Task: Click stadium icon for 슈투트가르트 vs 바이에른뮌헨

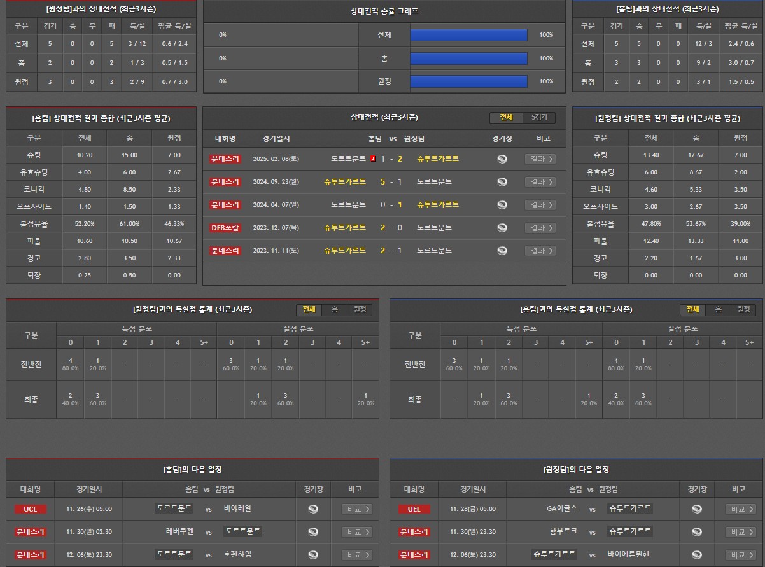Action: [697, 555]
